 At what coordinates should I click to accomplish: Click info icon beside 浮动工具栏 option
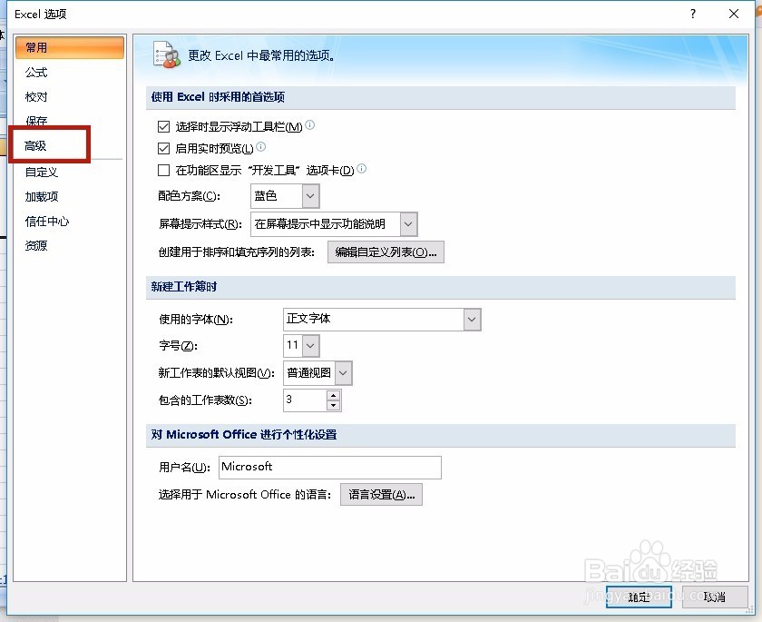[310, 125]
